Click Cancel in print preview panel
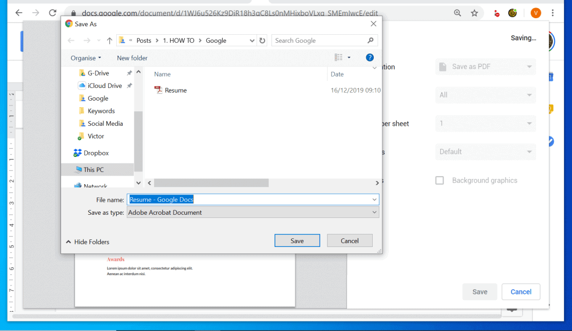 [521, 291]
